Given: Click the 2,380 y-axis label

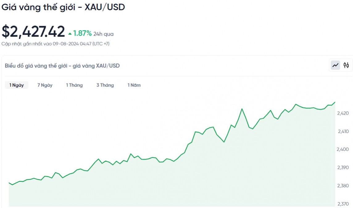Looking at the screenshot, I should (x=343, y=186).
